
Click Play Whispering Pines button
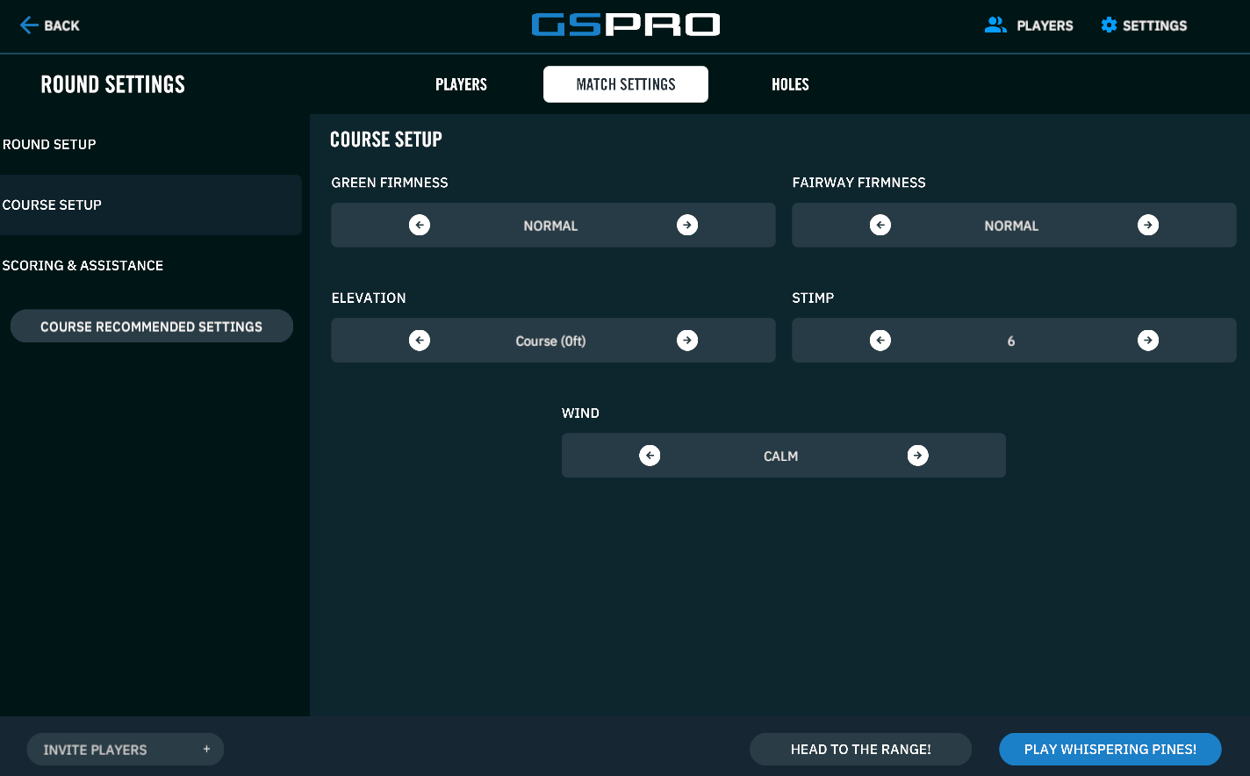[1110, 749]
